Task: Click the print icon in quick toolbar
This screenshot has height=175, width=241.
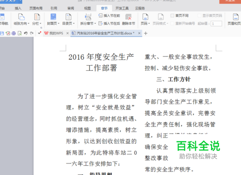Action: point(14,33)
